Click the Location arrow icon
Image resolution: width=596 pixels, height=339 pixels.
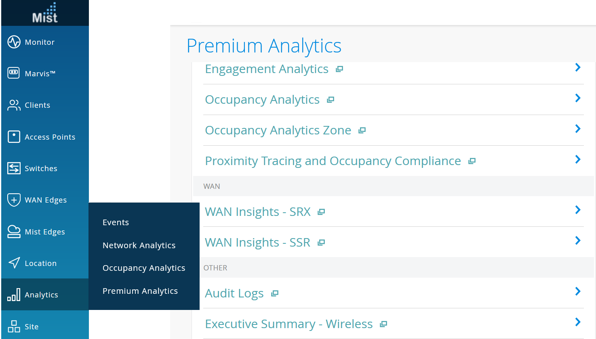(14, 263)
